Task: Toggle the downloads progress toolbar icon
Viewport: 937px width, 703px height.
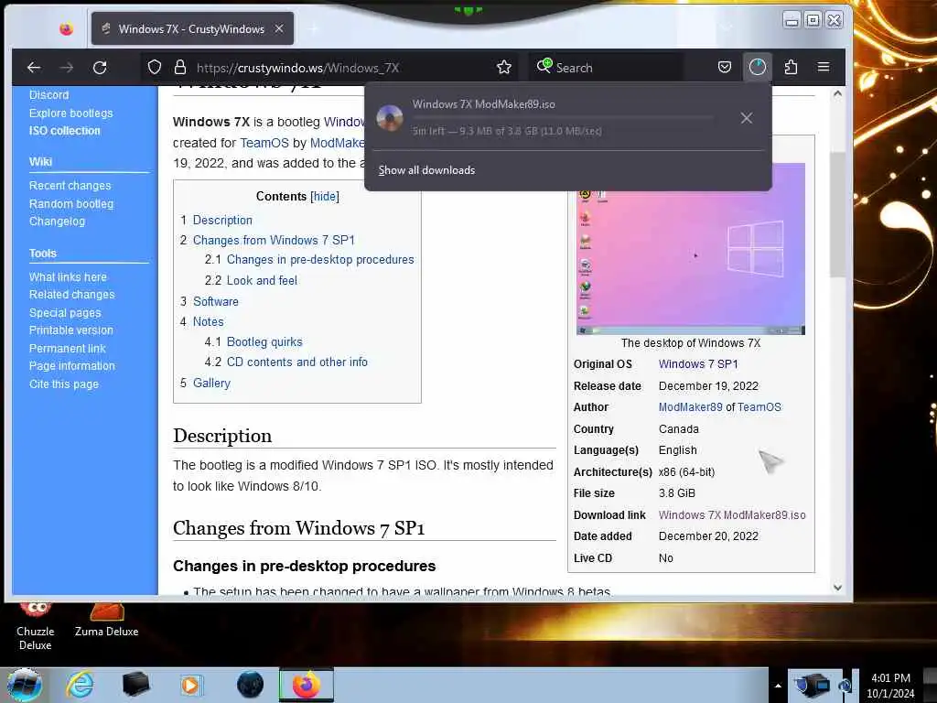Action: [757, 67]
